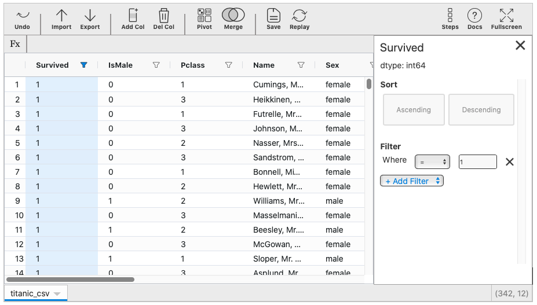Open the Pivot table tool
537x305 pixels.
click(204, 19)
